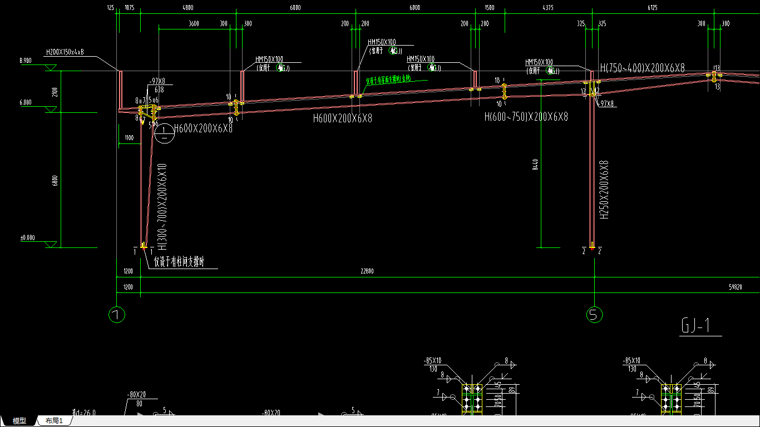Select the vertical 2100 dimension
This screenshot has width=760, height=427.
(x=54, y=92)
